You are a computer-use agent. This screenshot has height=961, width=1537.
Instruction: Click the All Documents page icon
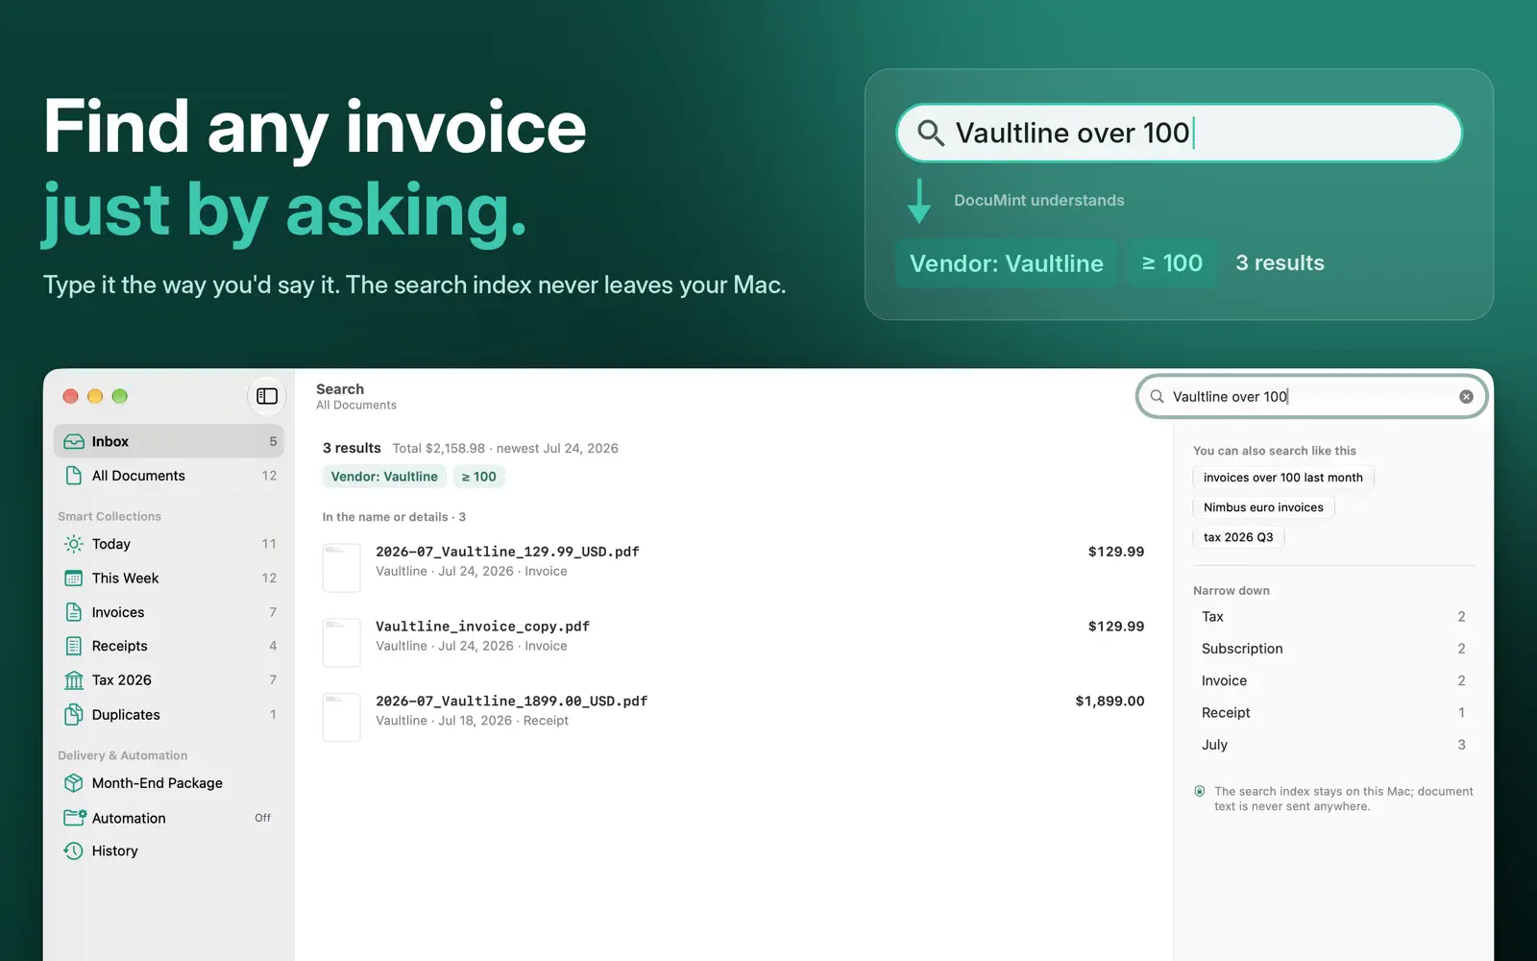tap(74, 476)
